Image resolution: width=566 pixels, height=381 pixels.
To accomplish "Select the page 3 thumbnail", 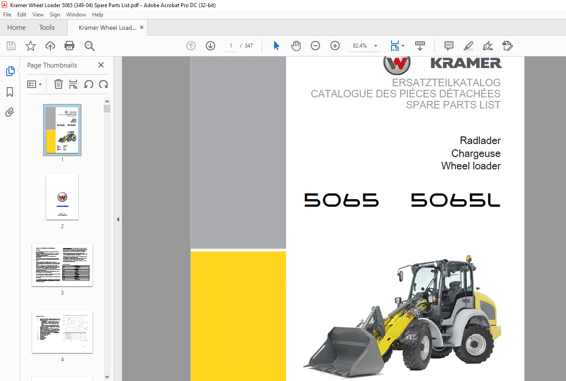I will point(62,265).
